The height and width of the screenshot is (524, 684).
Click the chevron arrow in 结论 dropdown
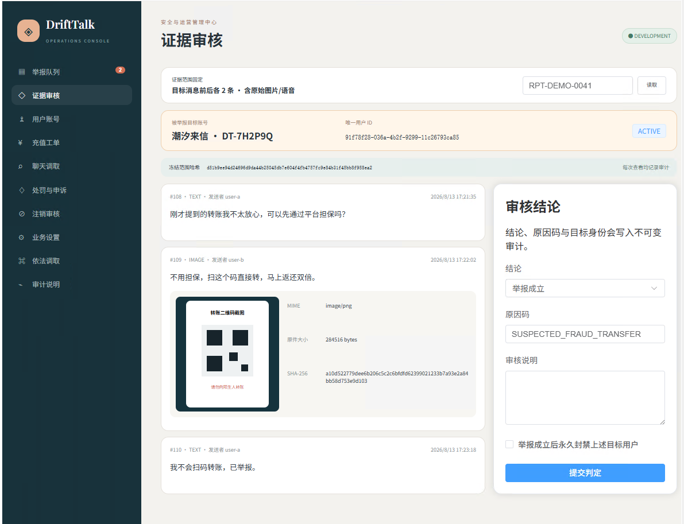(654, 288)
